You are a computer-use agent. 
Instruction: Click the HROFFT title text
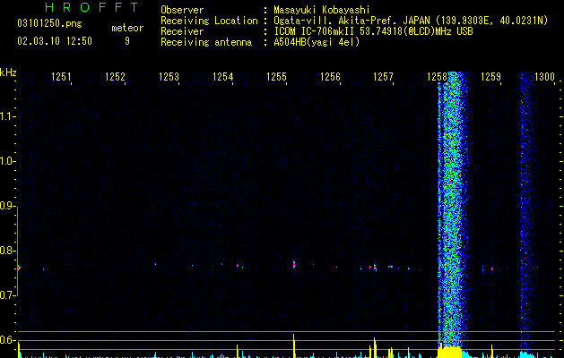[x=91, y=7]
